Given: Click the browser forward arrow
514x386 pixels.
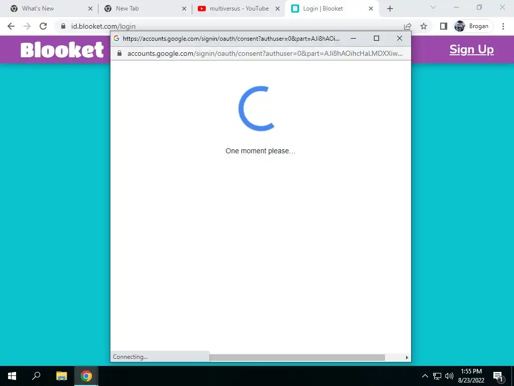Looking at the screenshot, I should coord(27,26).
